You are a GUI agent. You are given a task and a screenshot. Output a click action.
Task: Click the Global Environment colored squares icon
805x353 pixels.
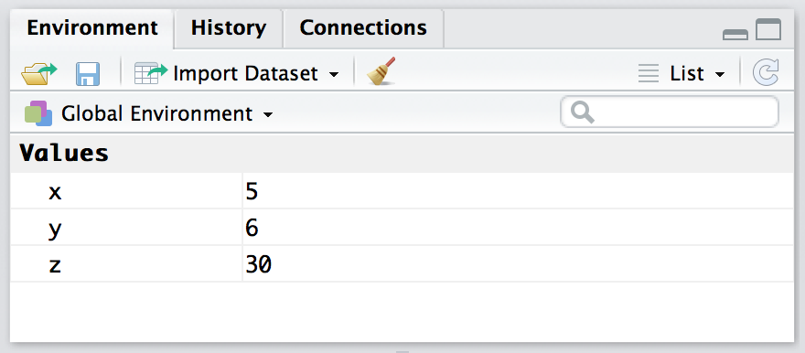[x=38, y=113]
